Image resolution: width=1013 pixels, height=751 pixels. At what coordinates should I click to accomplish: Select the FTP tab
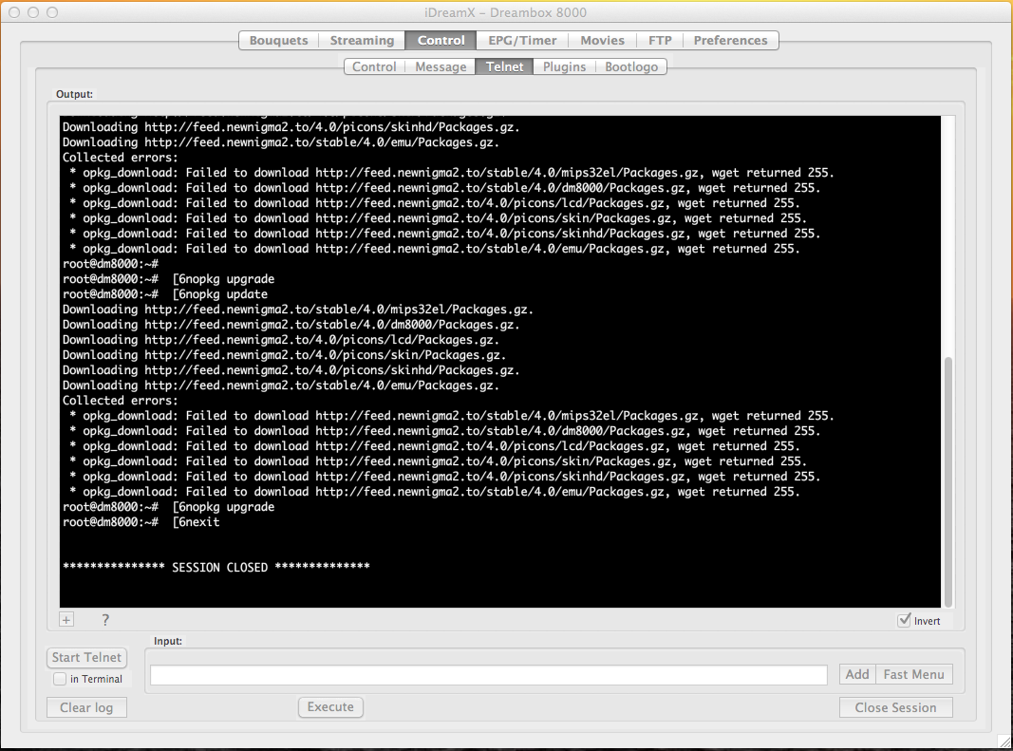pyautogui.click(x=660, y=41)
